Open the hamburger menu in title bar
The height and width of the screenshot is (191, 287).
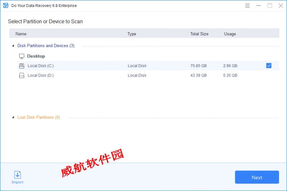coord(247,6)
